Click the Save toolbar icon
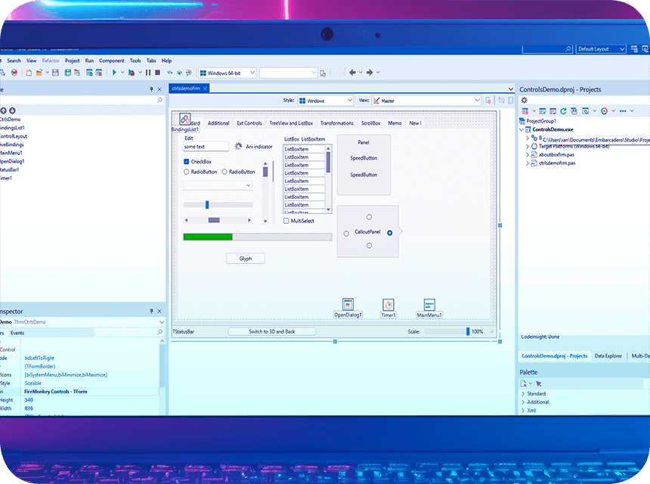This screenshot has width=650, height=484. 55,73
